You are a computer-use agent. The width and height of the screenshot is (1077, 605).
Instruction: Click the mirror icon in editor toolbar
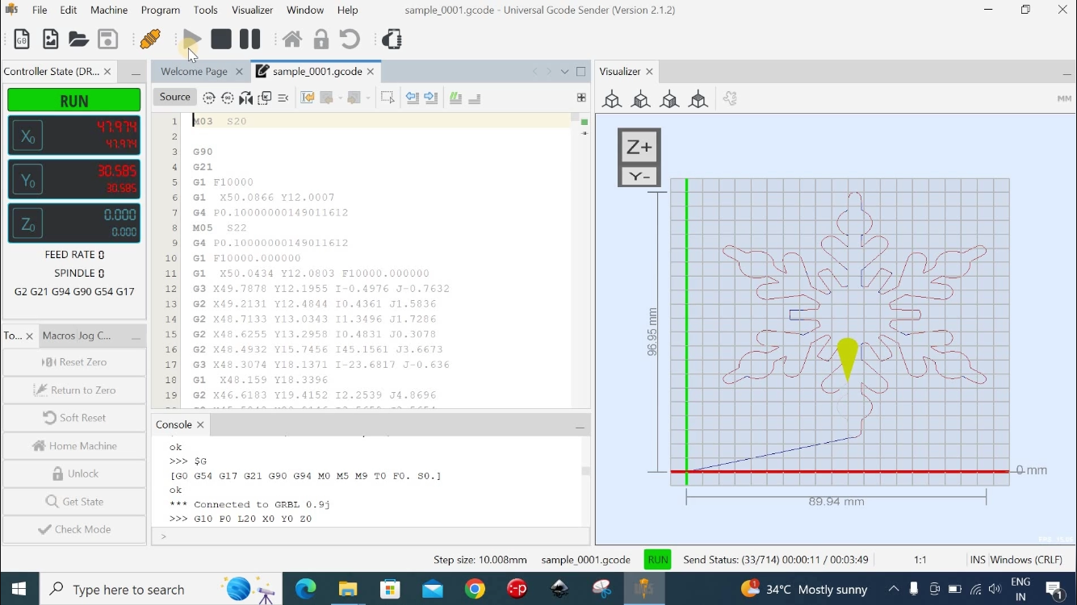click(x=246, y=98)
